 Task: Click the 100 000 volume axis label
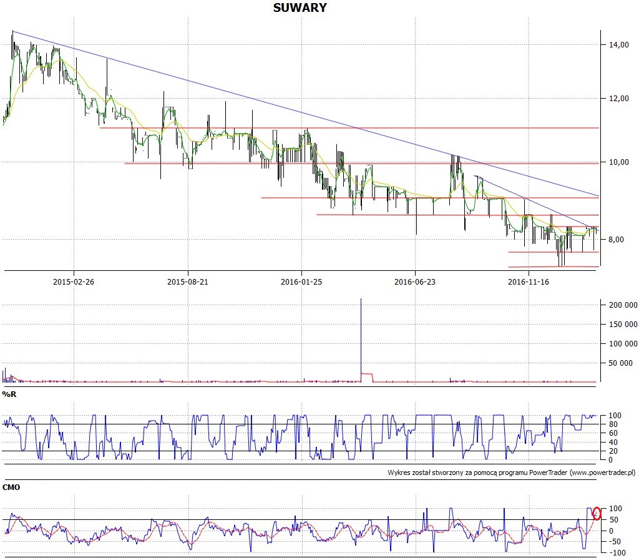coord(623,344)
